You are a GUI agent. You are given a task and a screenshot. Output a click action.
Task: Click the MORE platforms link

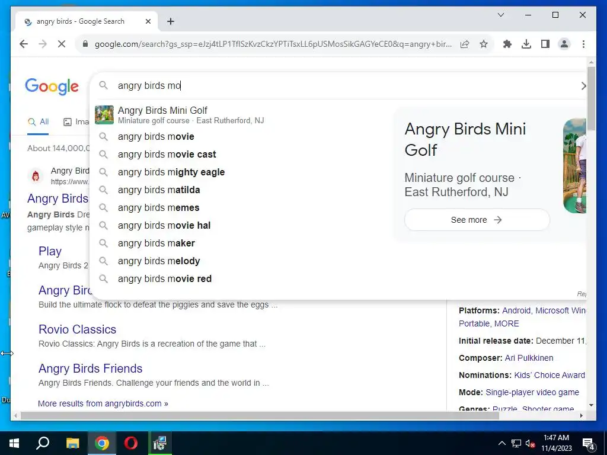pos(507,323)
